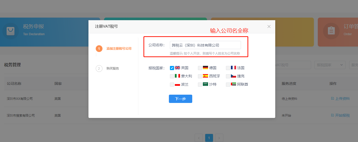Click 英国 in 深圳市XX有限公司 row
The image size is (358, 142).
(58, 99)
